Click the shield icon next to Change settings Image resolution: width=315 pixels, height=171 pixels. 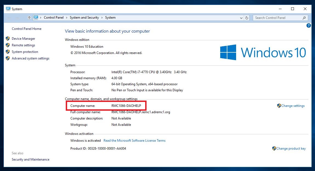pyautogui.click(x=279, y=106)
